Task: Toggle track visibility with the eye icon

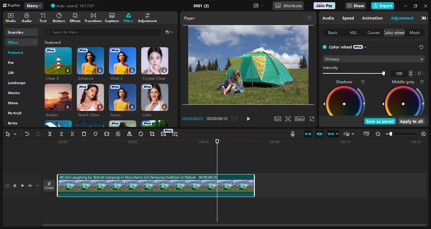Action: (22, 186)
